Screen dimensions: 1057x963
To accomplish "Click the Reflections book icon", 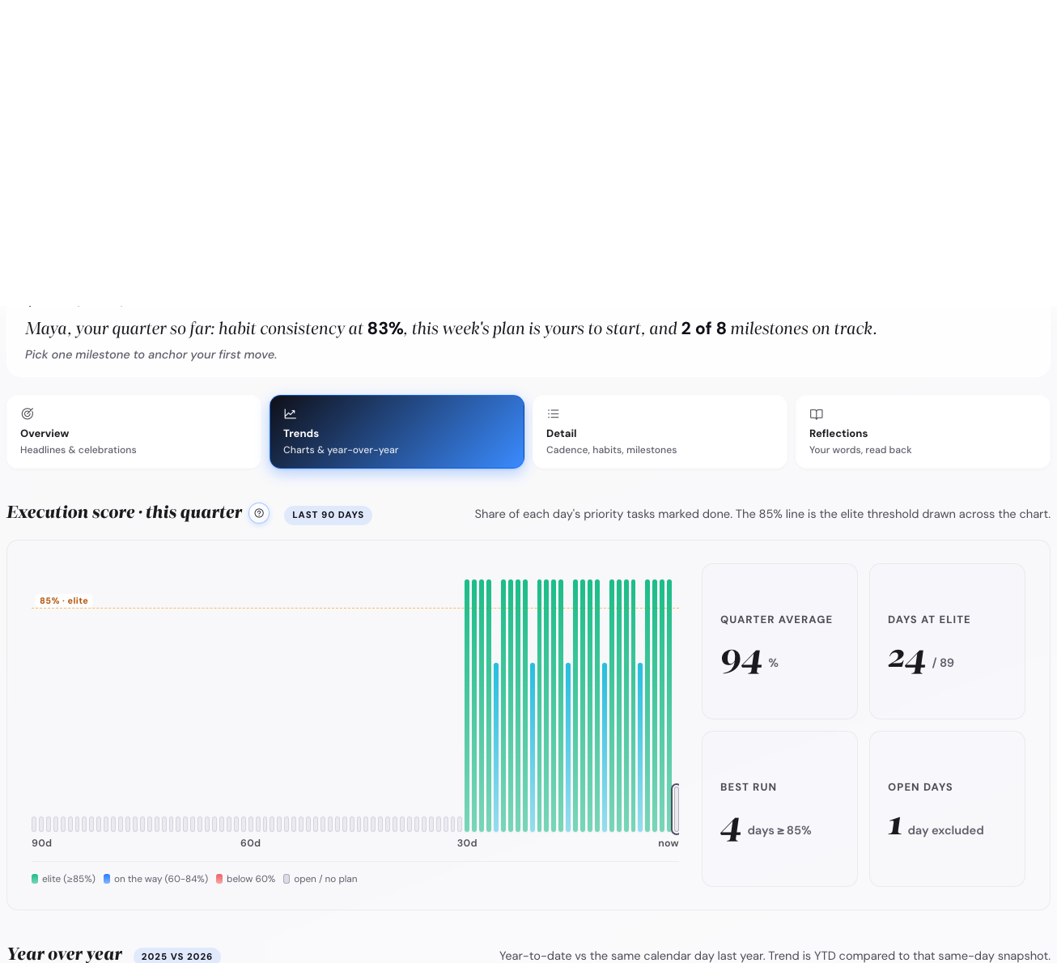I will (817, 414).
